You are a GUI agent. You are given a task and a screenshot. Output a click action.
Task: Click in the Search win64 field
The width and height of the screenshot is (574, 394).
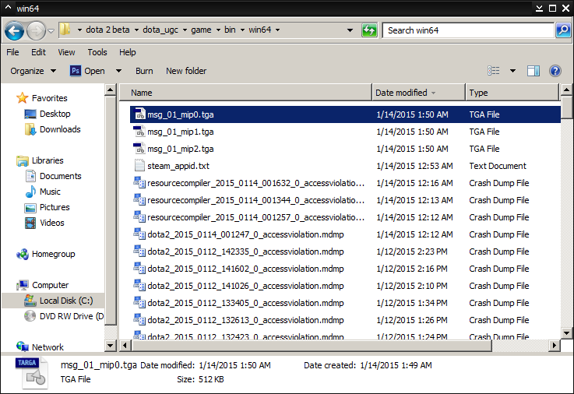pos(467,30)
